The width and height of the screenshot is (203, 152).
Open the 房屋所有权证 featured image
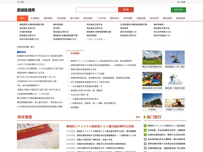point(38,136)
